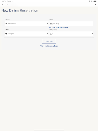
Task: Select the 3/6/2025 date field
Action: (x=71, y=24)
